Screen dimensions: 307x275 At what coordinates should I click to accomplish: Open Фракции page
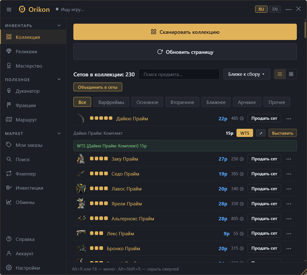[x=33, y=105]
